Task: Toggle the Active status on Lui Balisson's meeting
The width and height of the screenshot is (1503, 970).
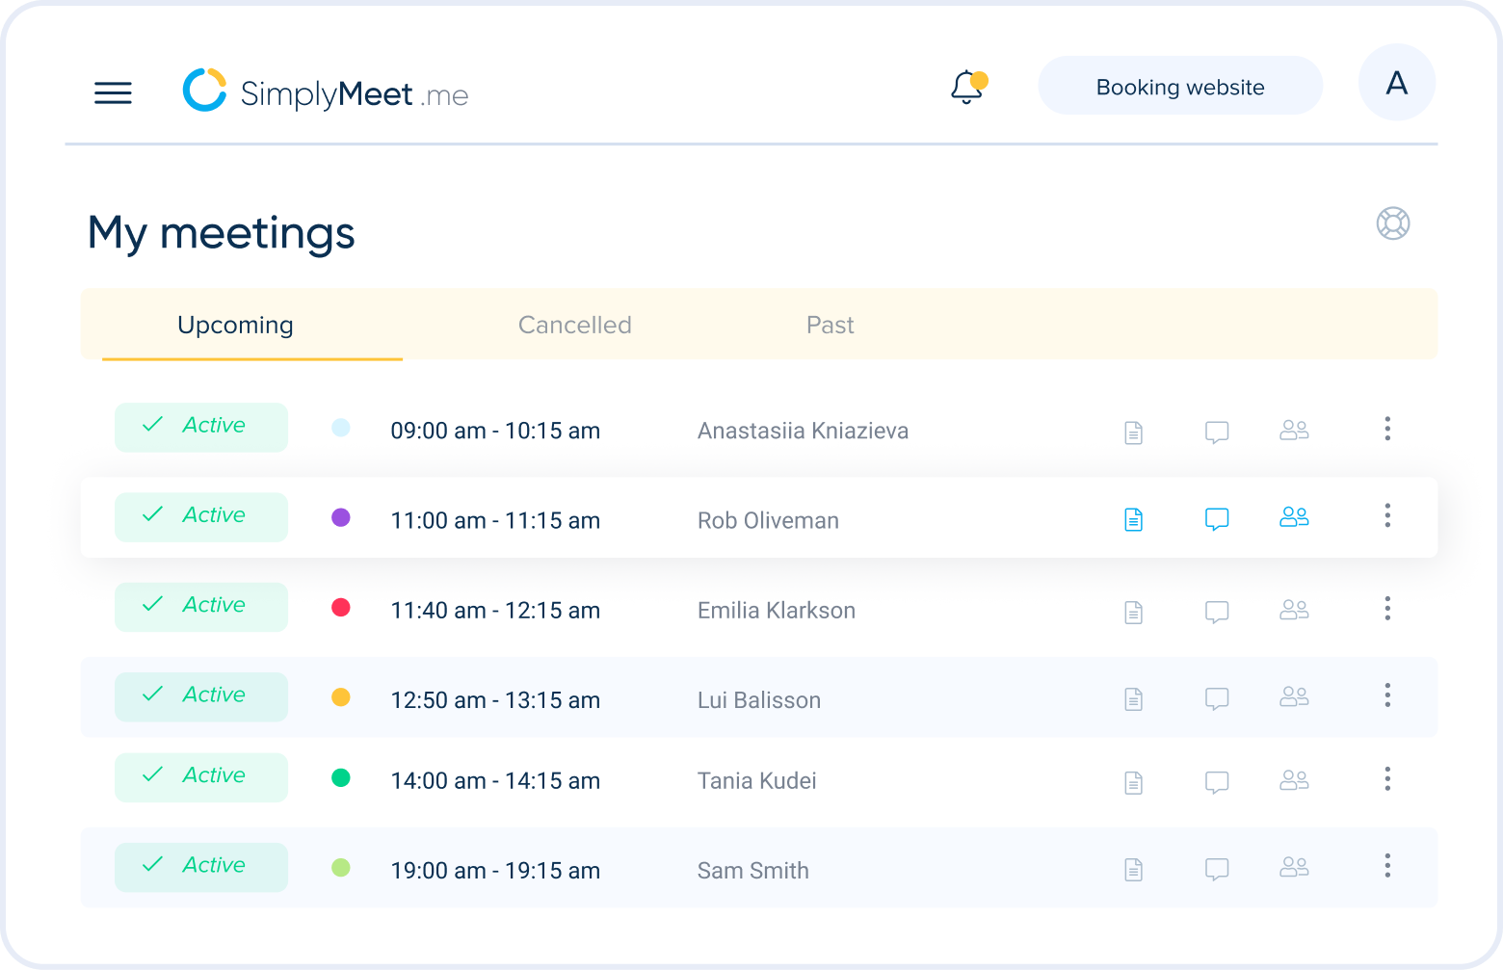Action: pyautogui.click(x=200, y=695)
